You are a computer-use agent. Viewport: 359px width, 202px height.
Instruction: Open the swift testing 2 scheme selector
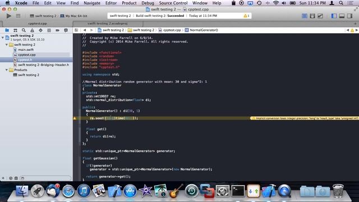pos(43,16)
